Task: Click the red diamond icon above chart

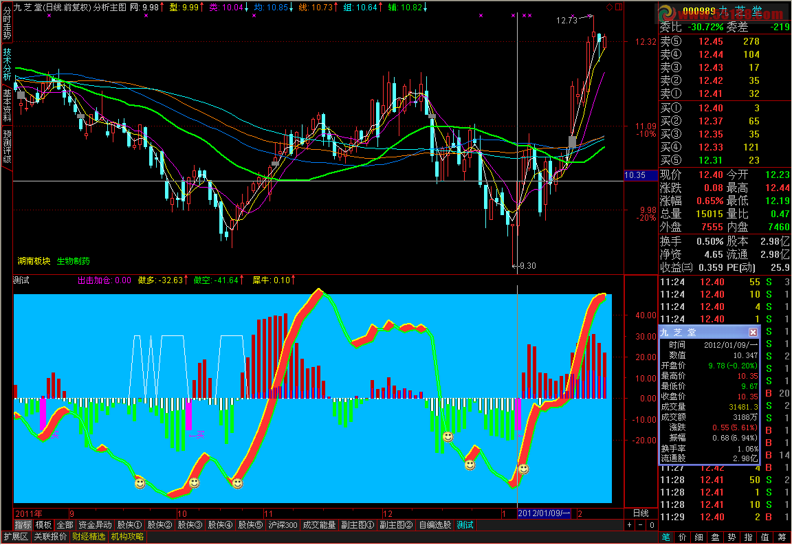Action: [610, 7]
